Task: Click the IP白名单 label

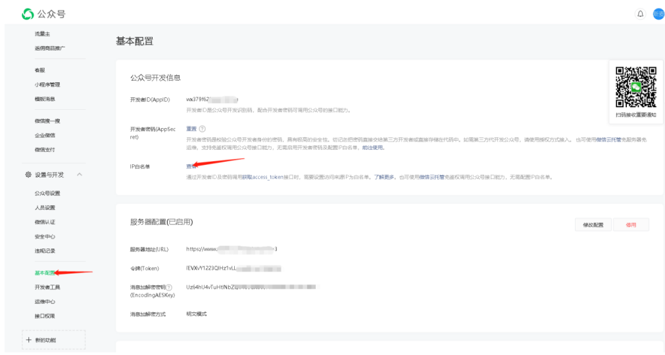Action: pyautogui.click(x=140, y=166)
